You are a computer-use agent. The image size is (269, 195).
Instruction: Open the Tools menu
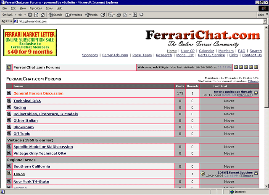(49, 8)
